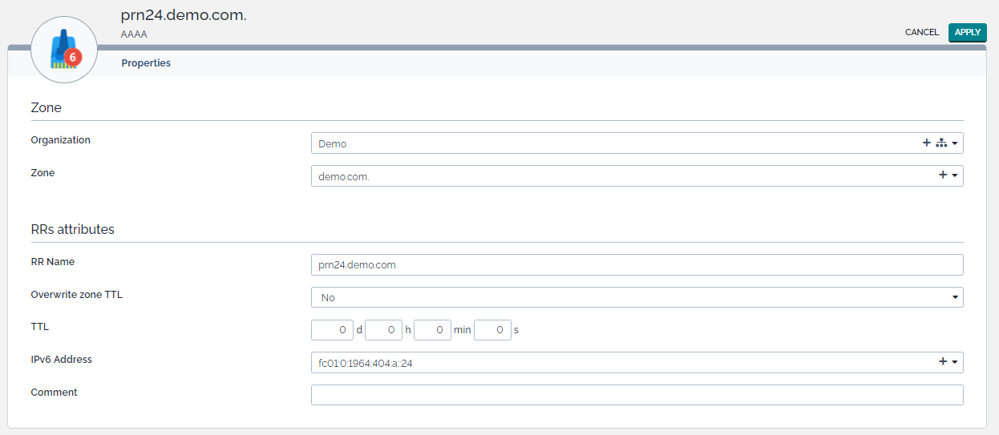Click the TTL hours input box
This screenshot has width=999, height=435.
(x=383, y=330)
